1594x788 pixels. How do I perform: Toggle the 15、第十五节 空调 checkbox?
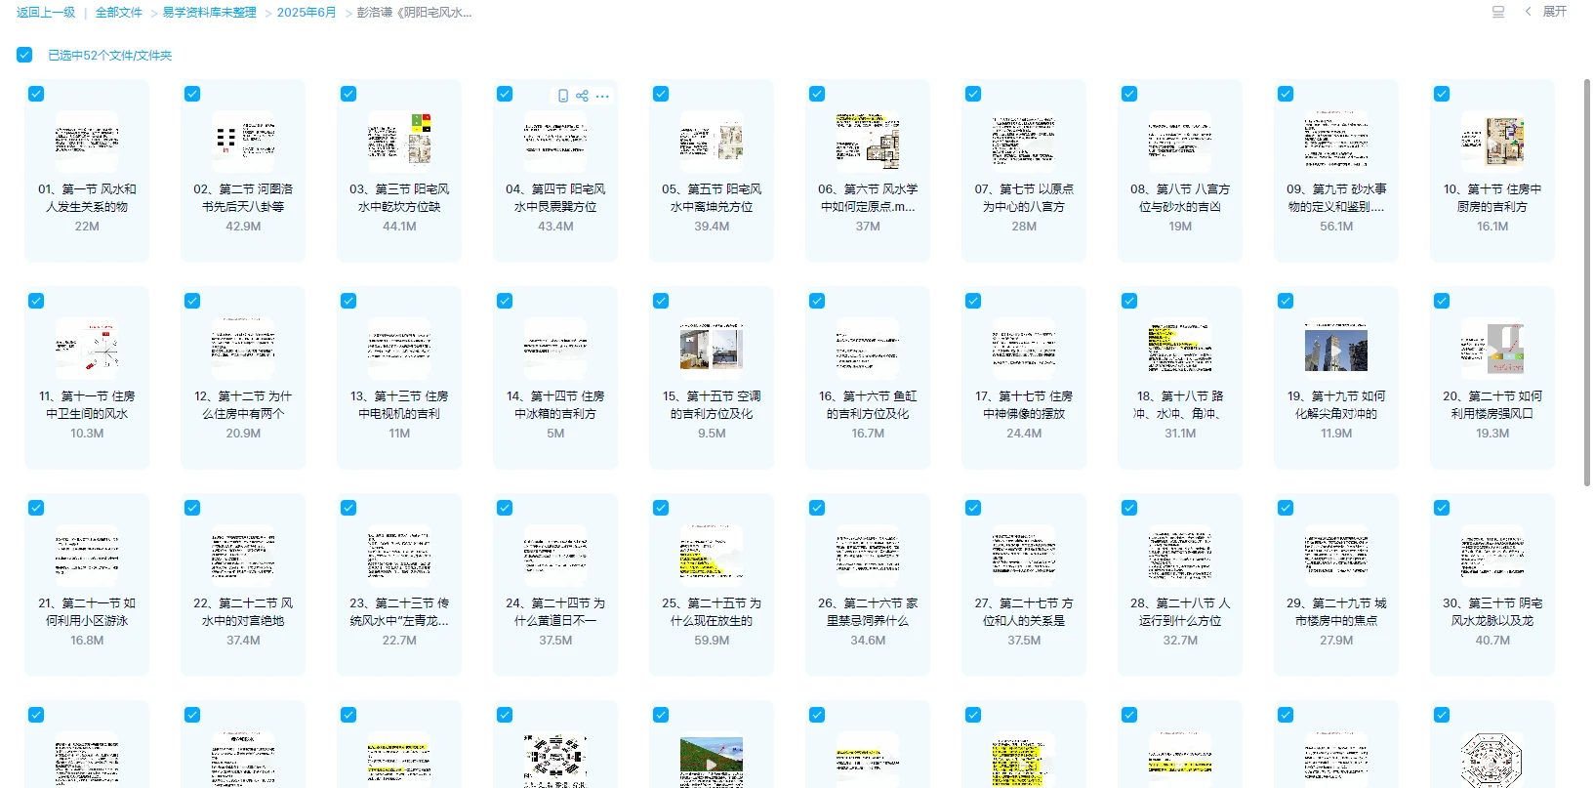point(661,301)
